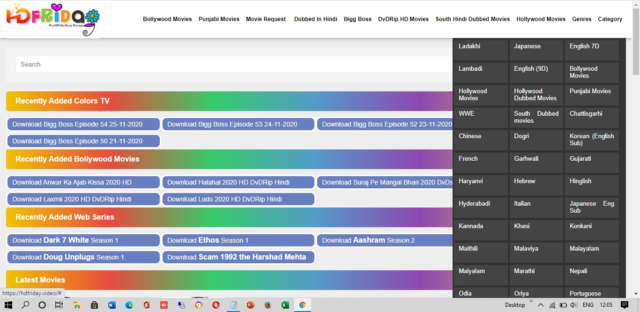Download Anwar Ka Ajab Kissa 2020 HD
Image resolution: width=640 pixels, height=312 pixels.
click(x=83, y=182)
